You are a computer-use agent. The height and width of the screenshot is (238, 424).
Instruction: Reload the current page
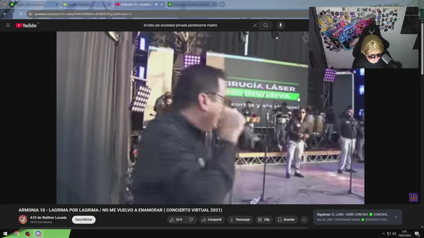(21, 14)
